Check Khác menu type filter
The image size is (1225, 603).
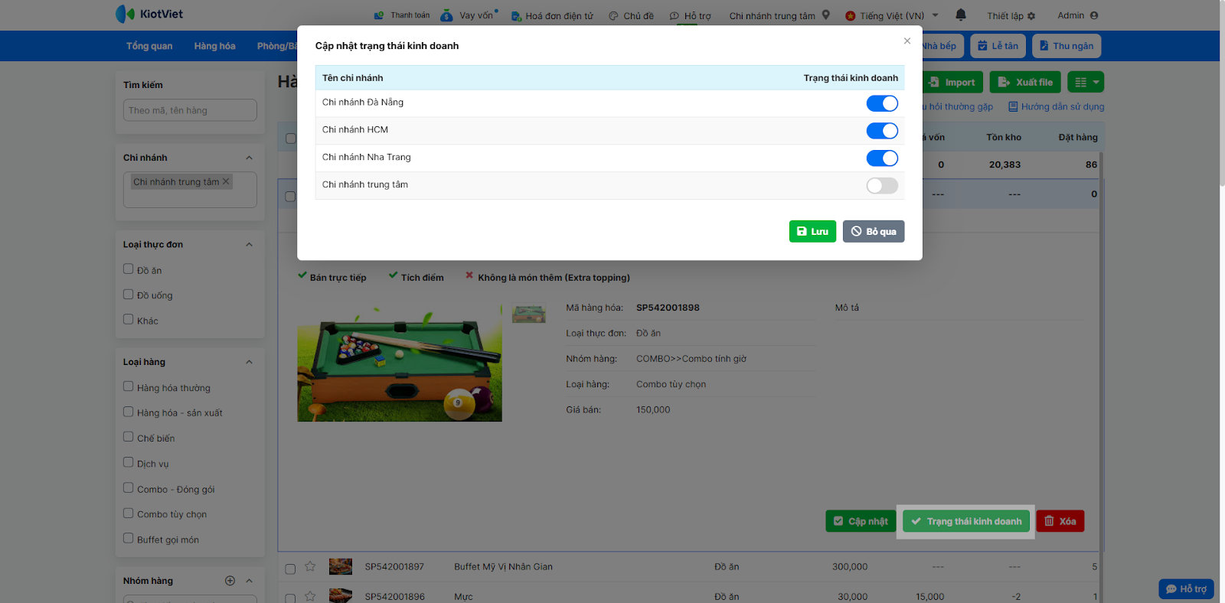coord(129,319)
